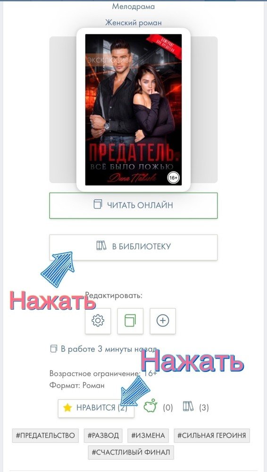The image size is (267, 472).
Task: Click the green piggy bank icon
Action: point(150,406)
